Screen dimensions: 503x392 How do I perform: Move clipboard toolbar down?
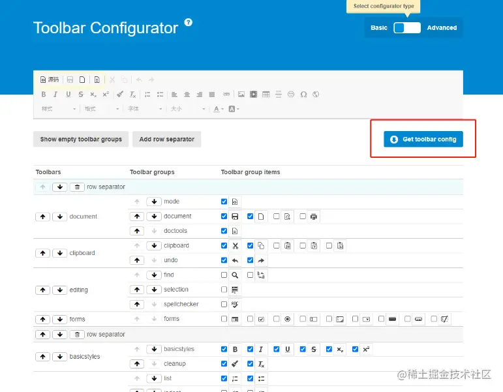point(59,253)
